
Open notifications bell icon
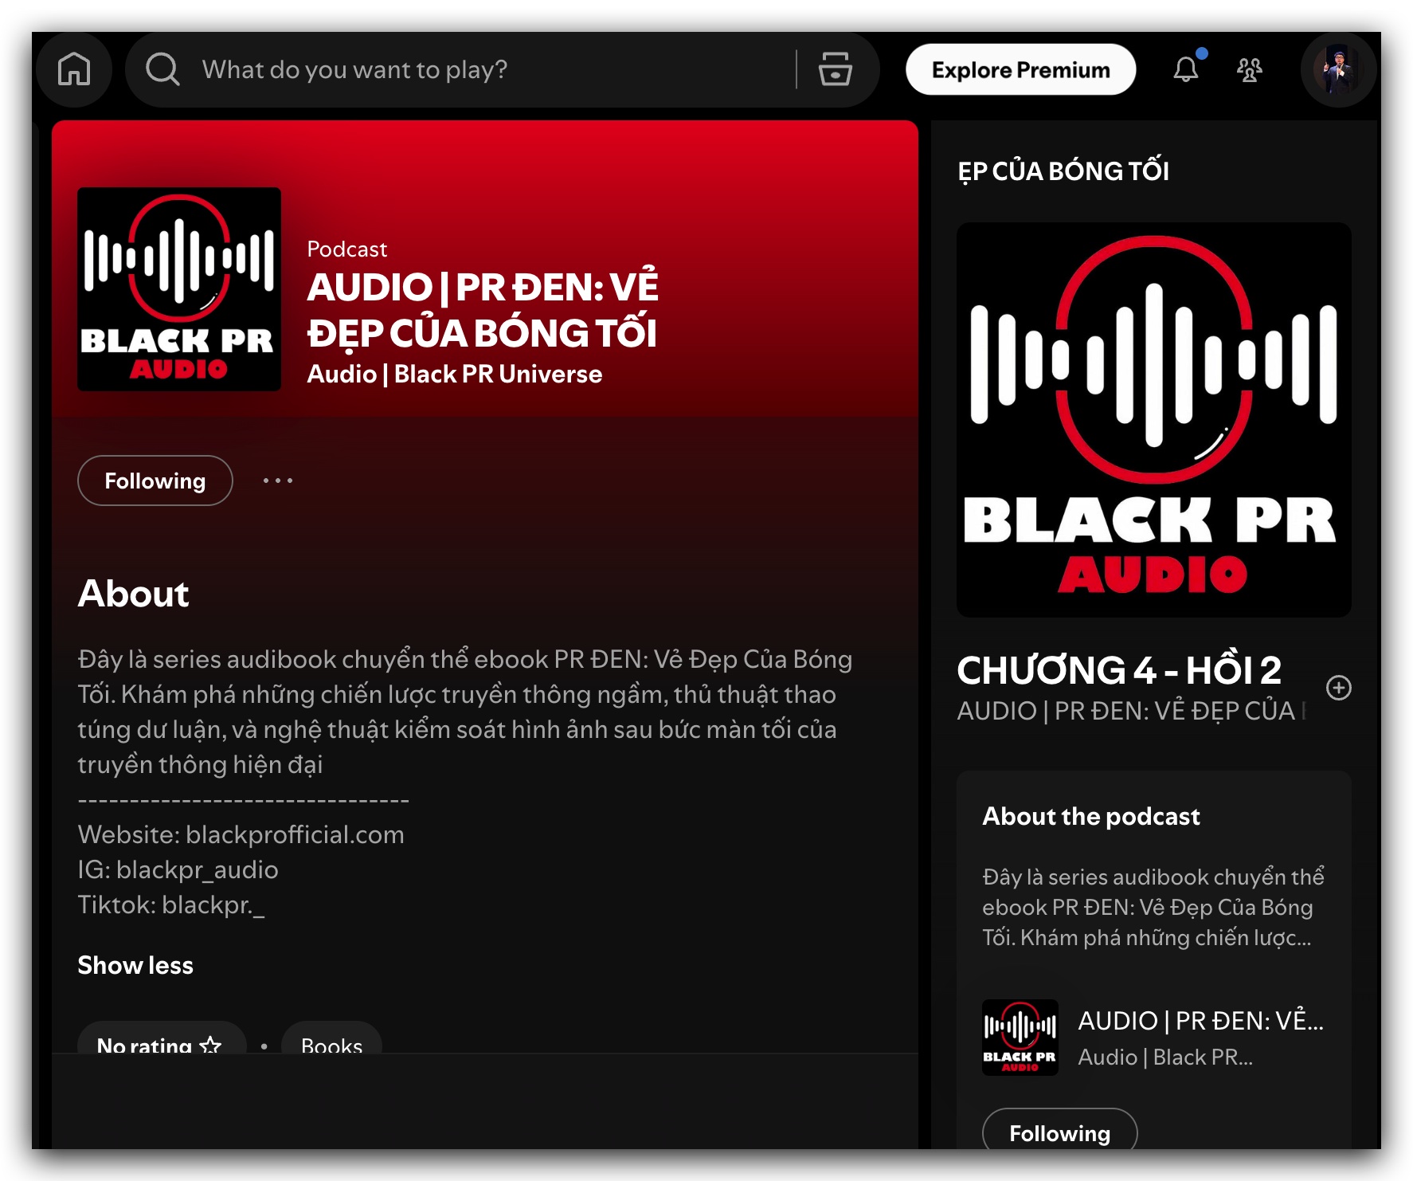1185,69
